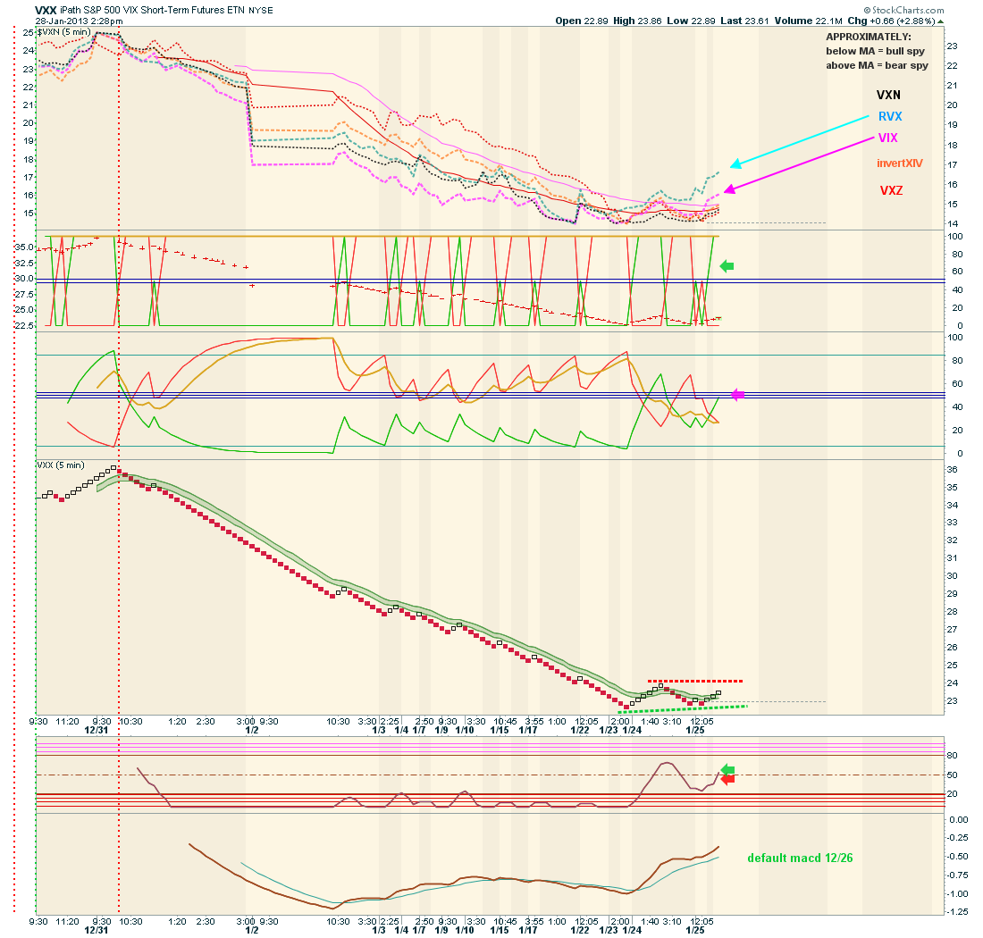Open the StockCharts.com copyright link
The image size is (983, 938).
pyautogui.click(x=903, y=10)
